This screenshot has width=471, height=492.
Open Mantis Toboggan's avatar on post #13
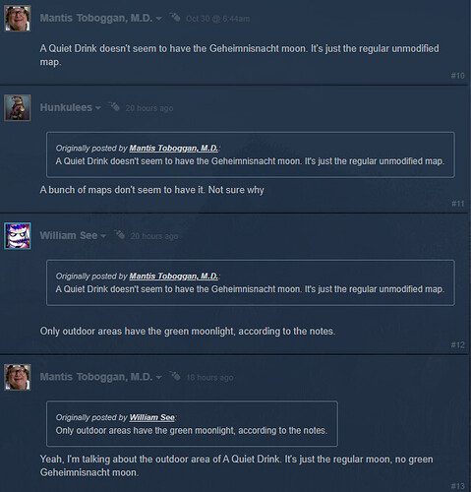pos(18,377)
